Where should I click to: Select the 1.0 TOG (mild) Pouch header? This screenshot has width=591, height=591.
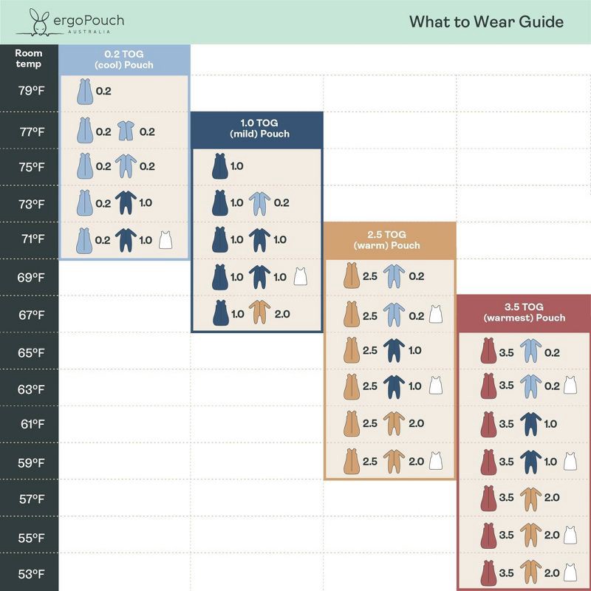pos(256,129)
